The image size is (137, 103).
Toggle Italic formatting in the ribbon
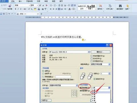pos(18,9)
